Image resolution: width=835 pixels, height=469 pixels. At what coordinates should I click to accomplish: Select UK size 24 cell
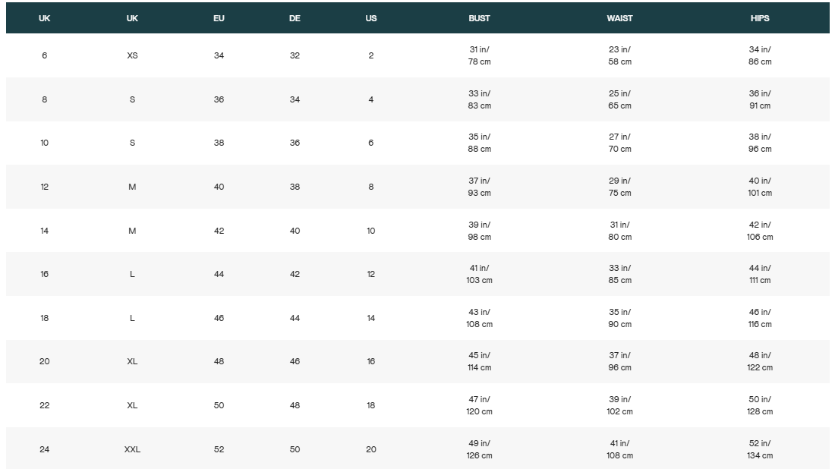[44, 449]
